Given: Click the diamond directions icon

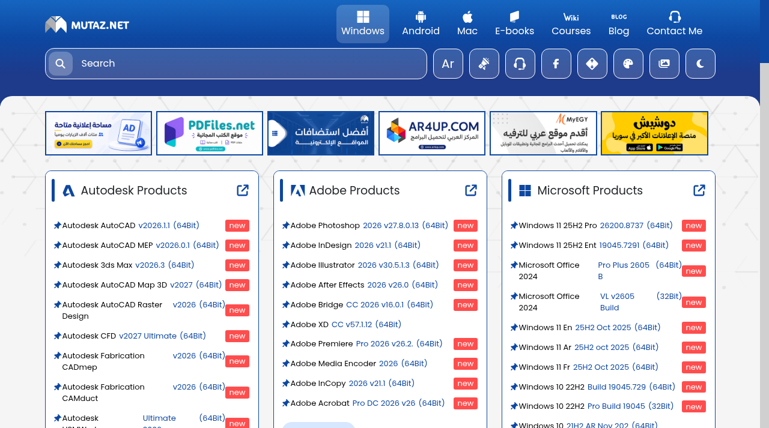Looking at the screenshot, I should tap(592, 64).
